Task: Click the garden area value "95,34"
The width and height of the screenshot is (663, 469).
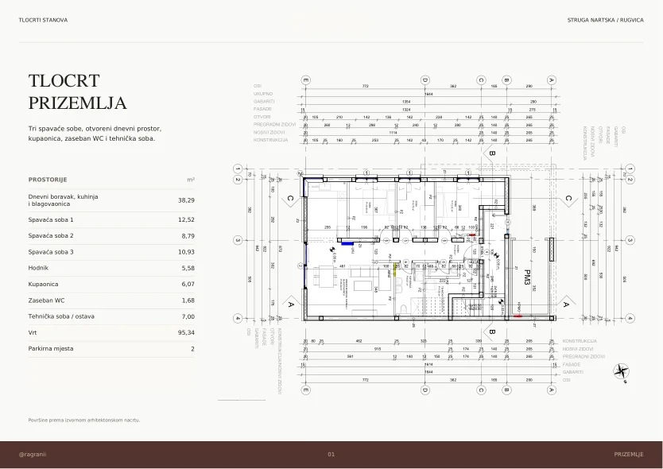Action: (x=187, y=333)
